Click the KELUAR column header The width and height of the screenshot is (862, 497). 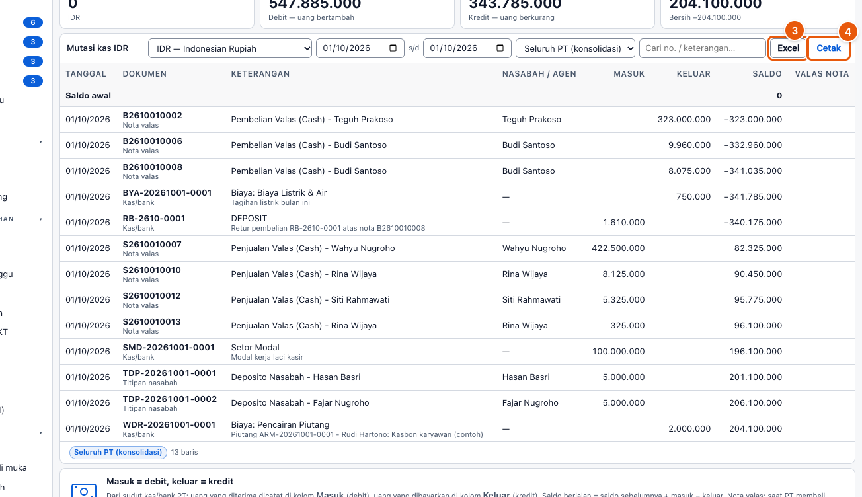[693, 74]
